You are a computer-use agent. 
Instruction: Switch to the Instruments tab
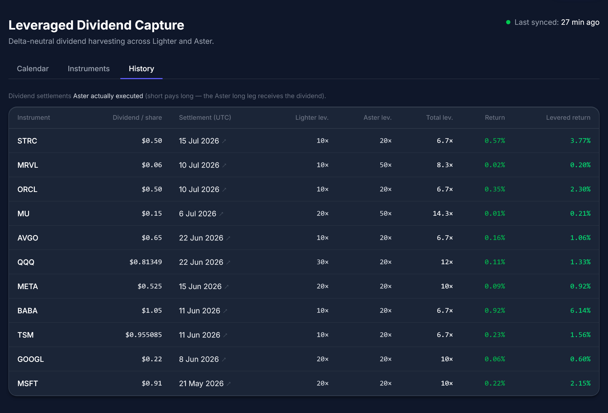coord(89,69)
